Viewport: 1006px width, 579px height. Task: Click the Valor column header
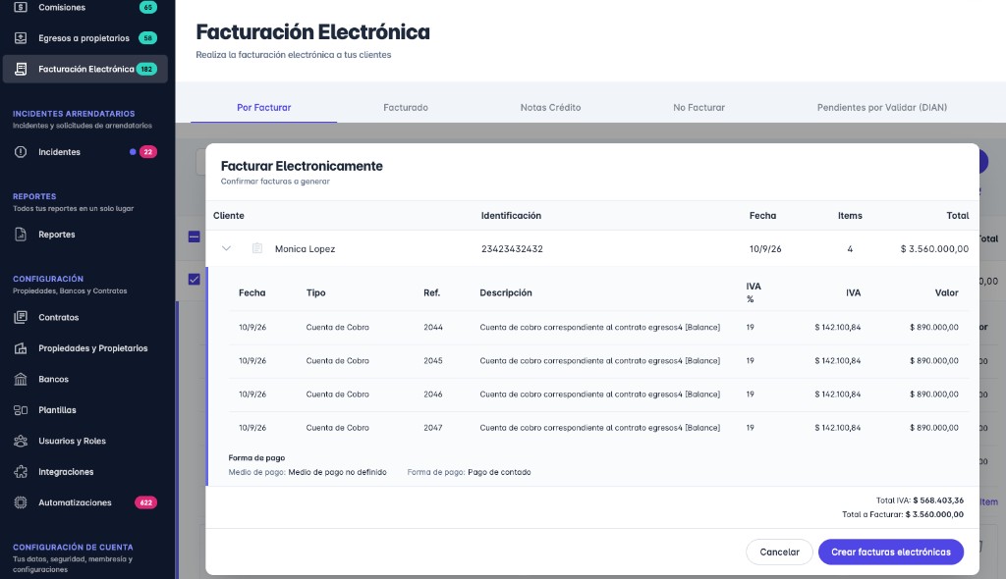(946, 292)
